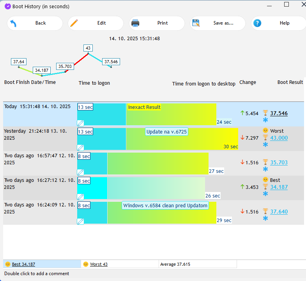Viewport: 306px width, 281px height.
Task: Select the 43 data point on the chart
Action: pyautogui.click(x=88, y=48)
